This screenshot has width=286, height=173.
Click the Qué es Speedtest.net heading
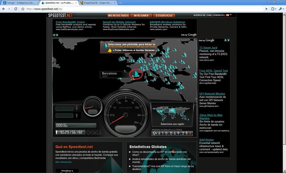pos(74,147)
